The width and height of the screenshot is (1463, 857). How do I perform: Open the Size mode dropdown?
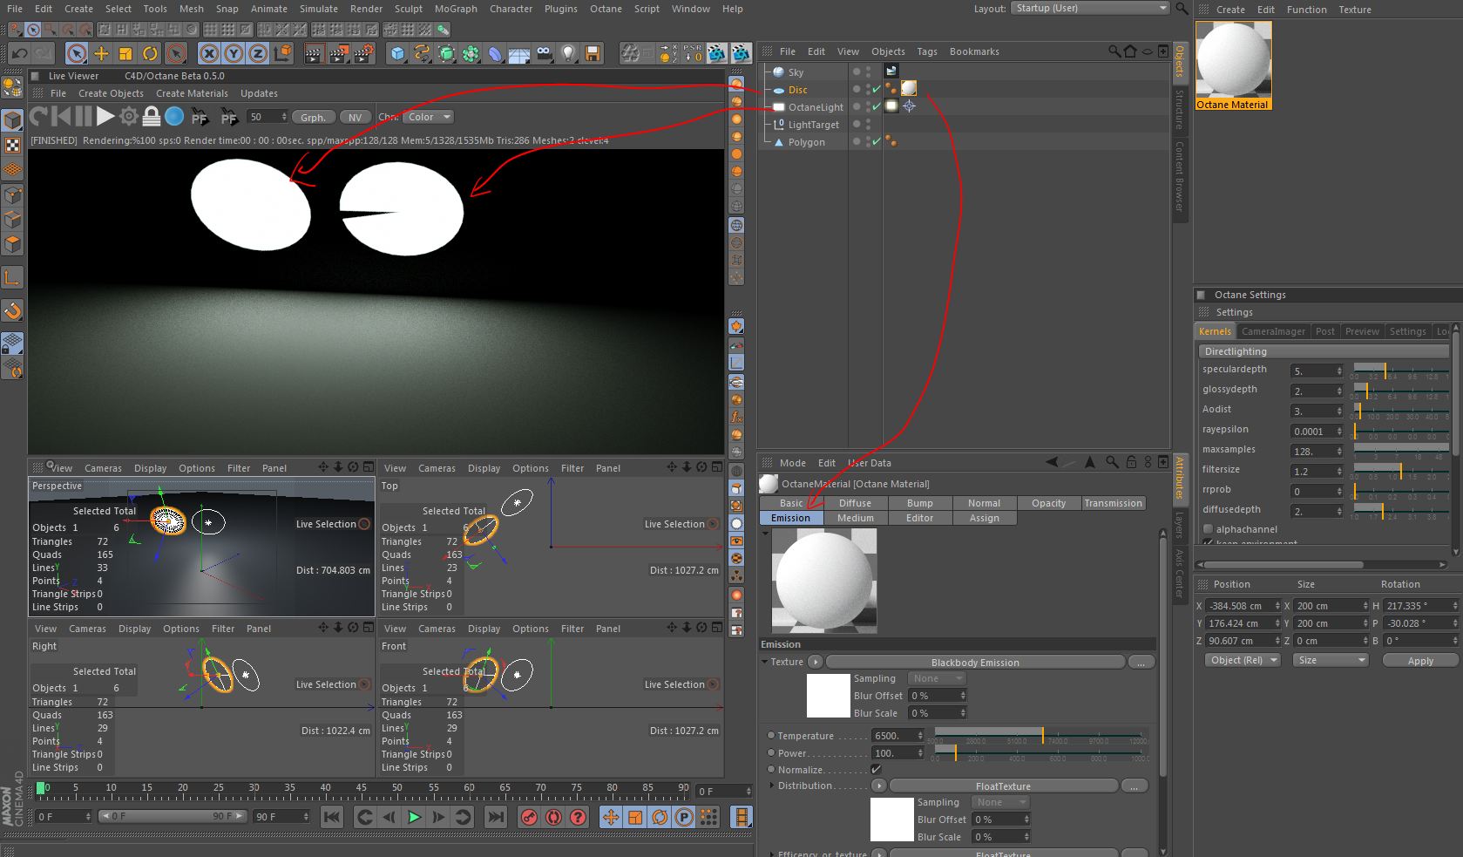click(1331, 660)
